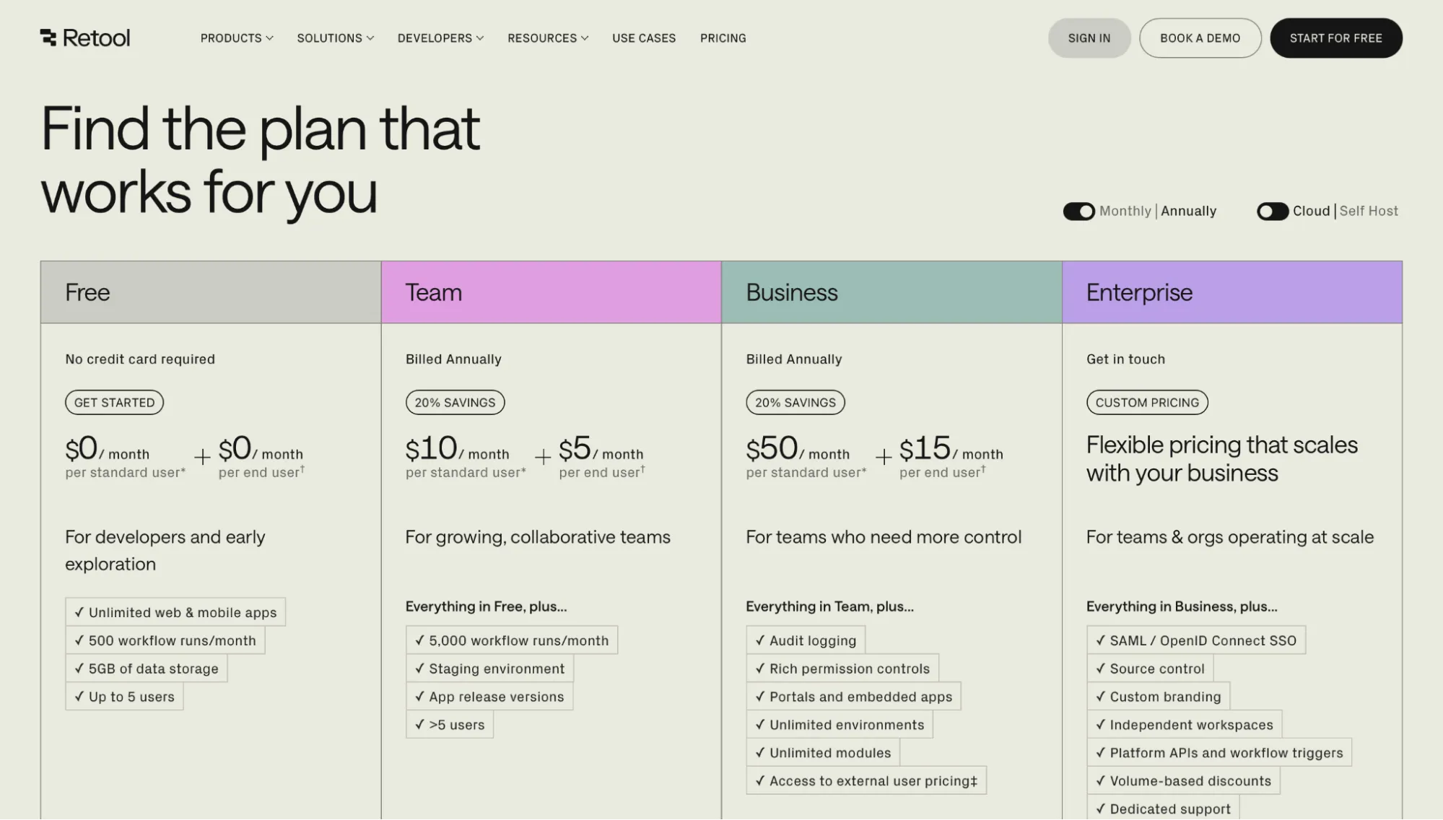Click 'Staging environment' feature
Viewport: 1443px width, 820px height.
pos(489,668)
